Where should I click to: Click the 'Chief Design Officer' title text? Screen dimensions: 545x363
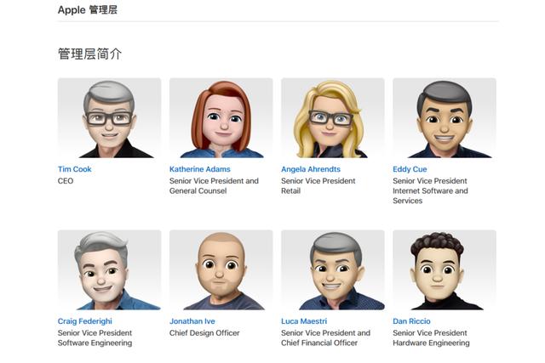(204, 333)
